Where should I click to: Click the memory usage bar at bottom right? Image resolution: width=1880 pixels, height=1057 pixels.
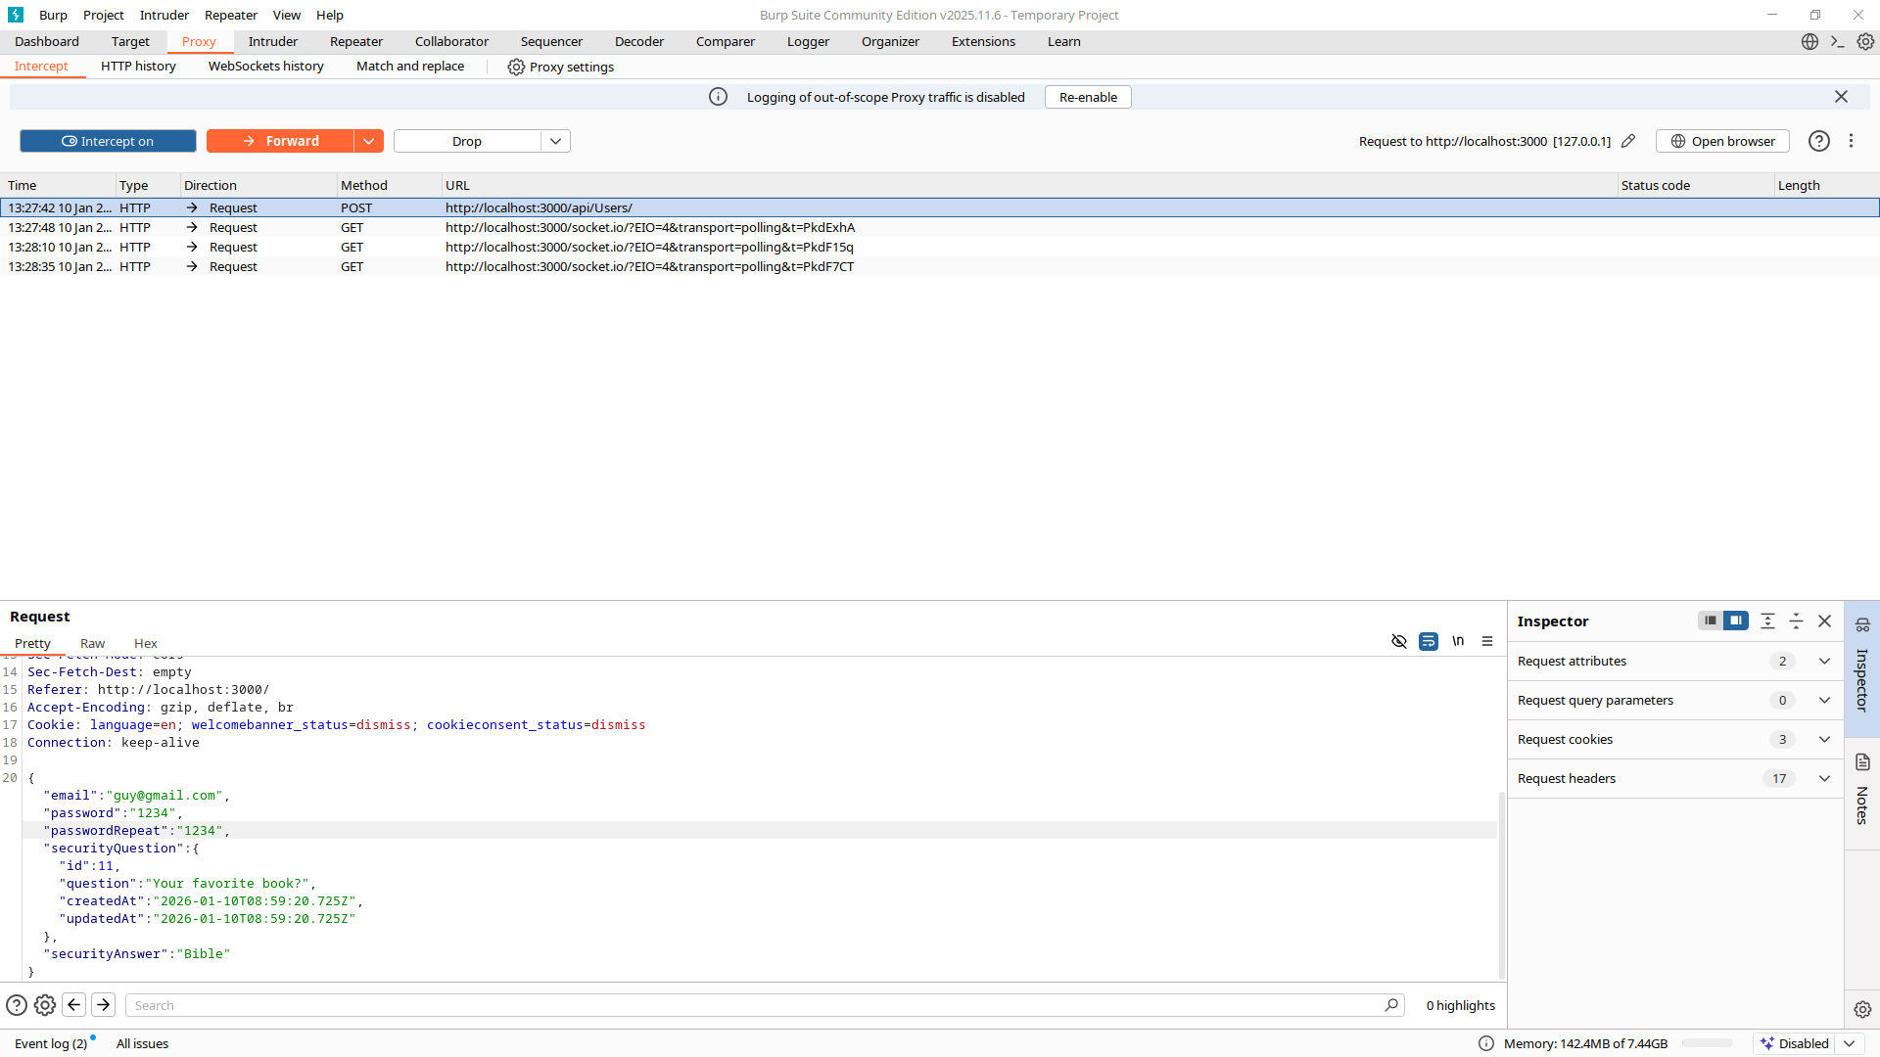coord(1707,1043)
